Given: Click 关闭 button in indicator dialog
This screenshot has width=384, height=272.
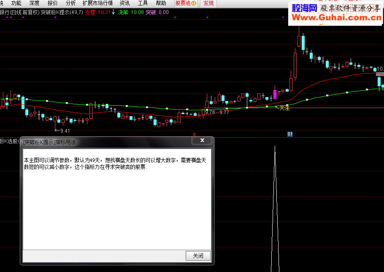Looking at the screenshot, I should point(198,256).
